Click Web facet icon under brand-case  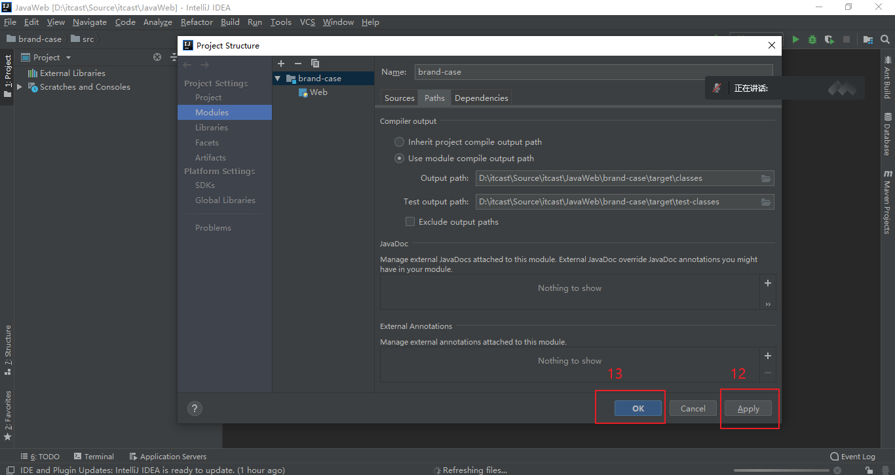click(303, 92)
